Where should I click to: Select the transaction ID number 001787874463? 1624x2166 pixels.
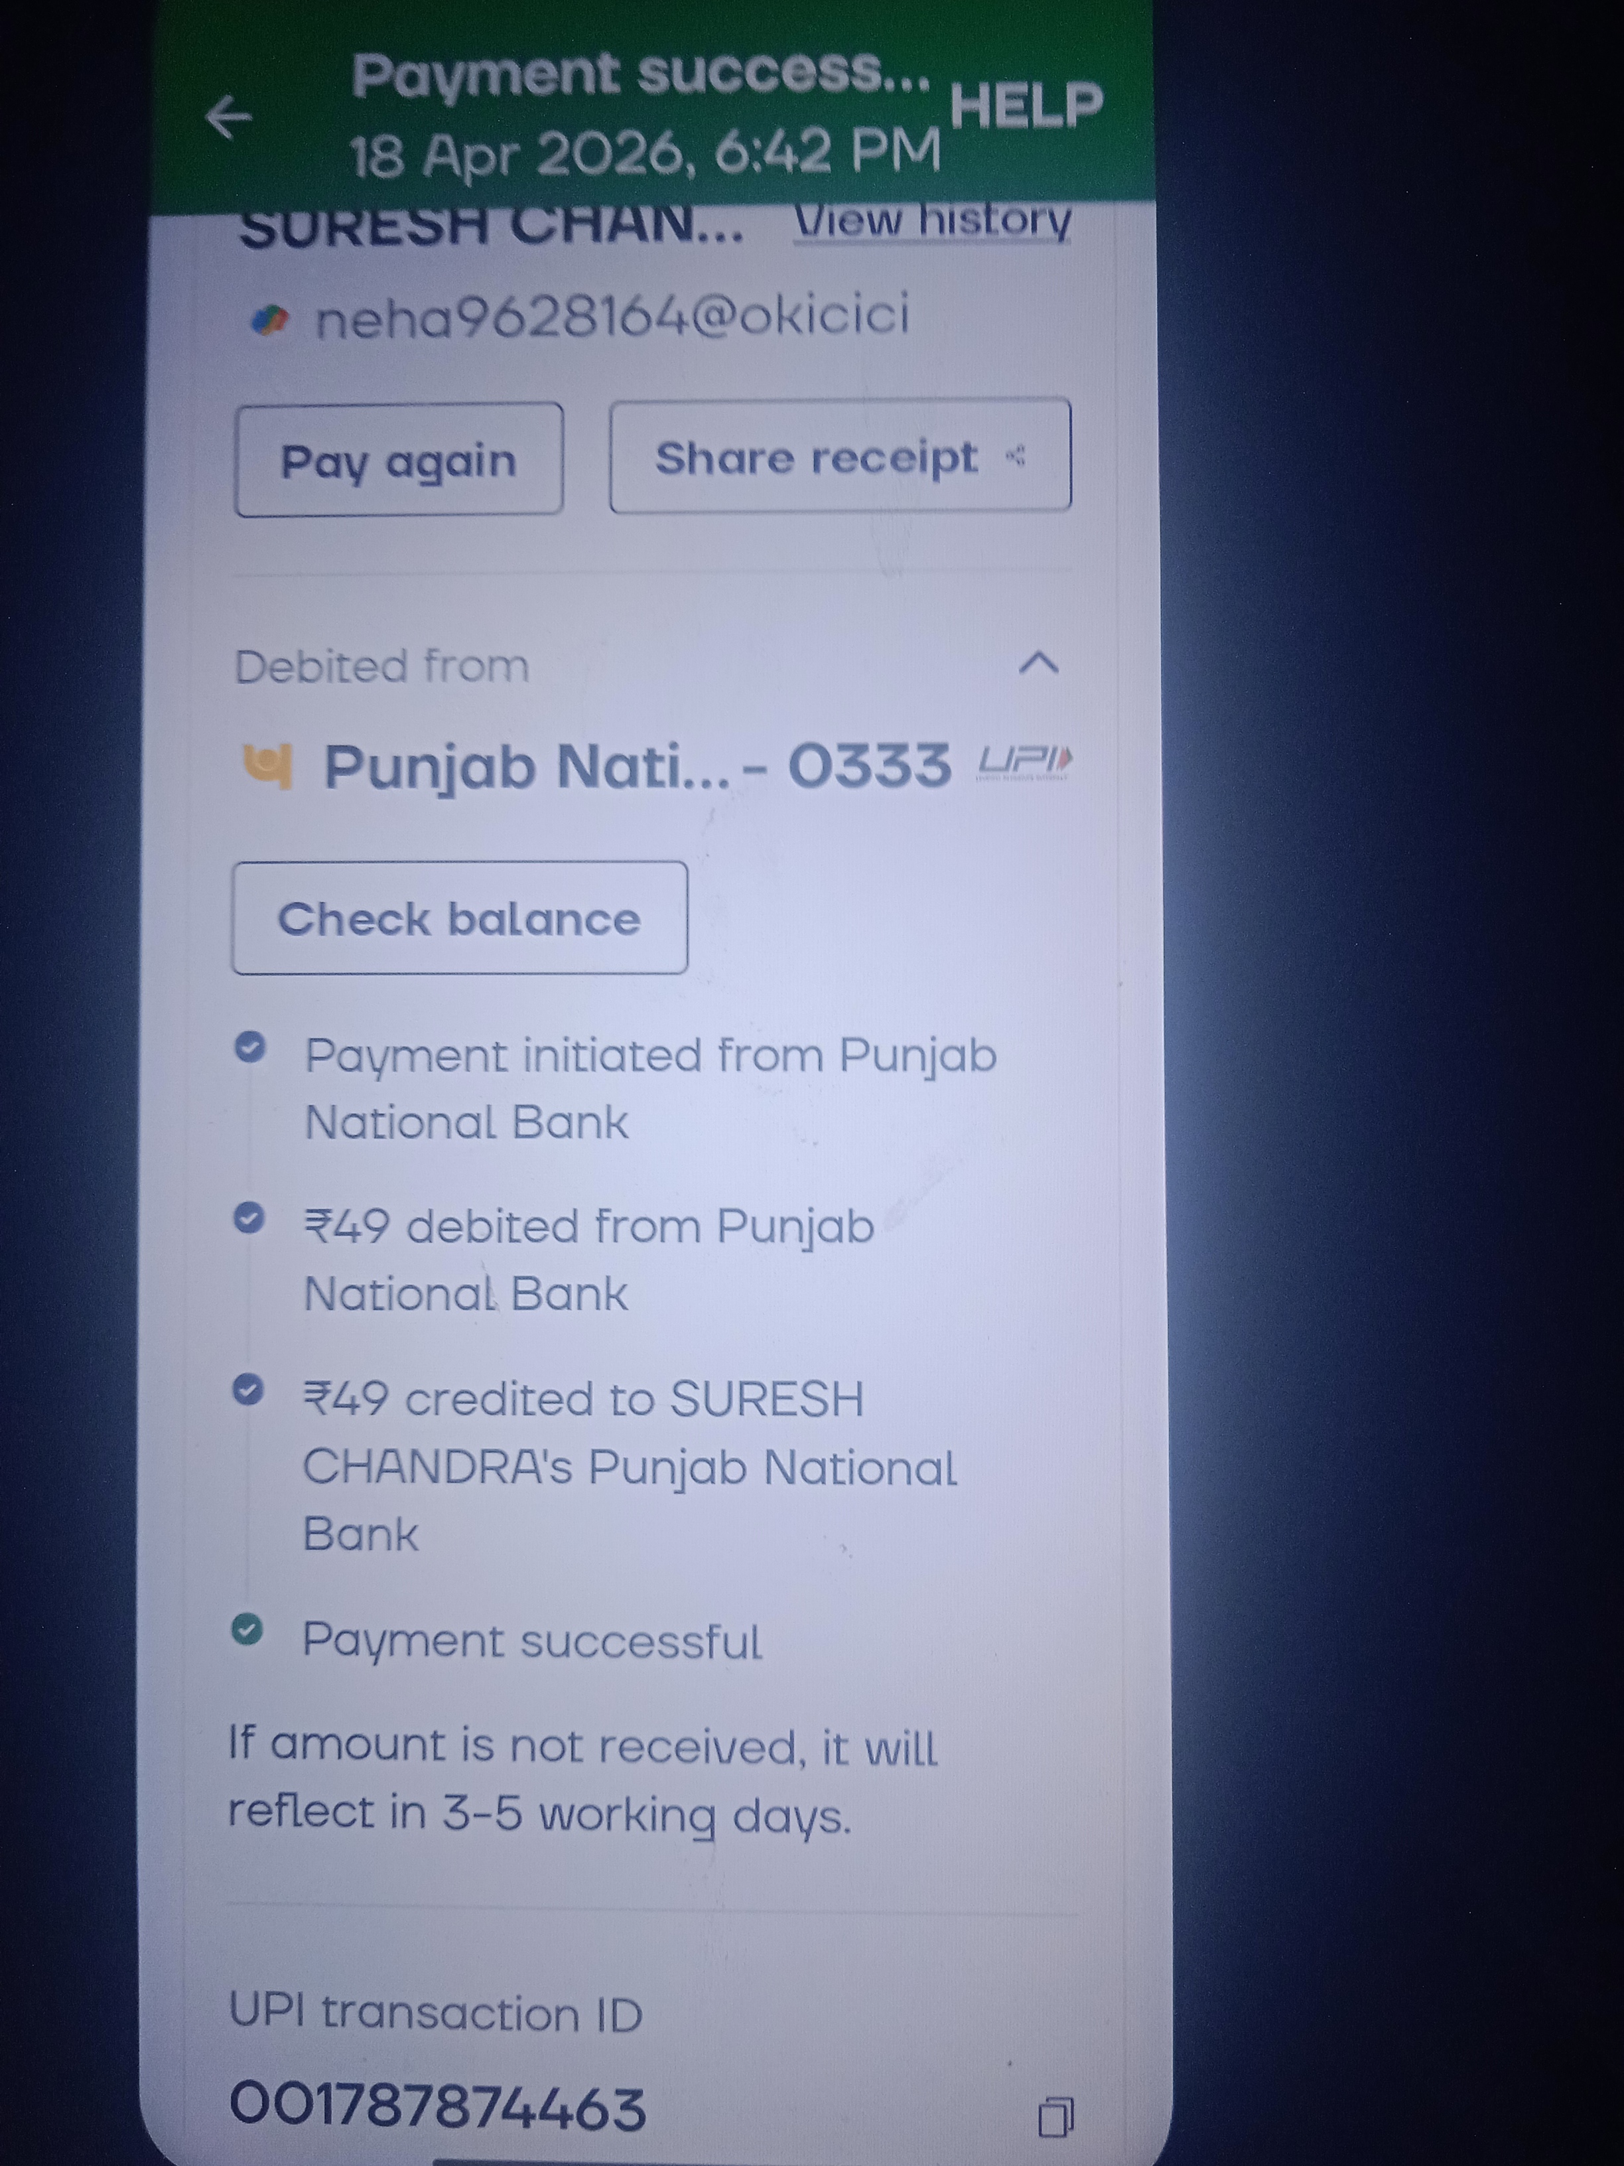point(438,2106)
